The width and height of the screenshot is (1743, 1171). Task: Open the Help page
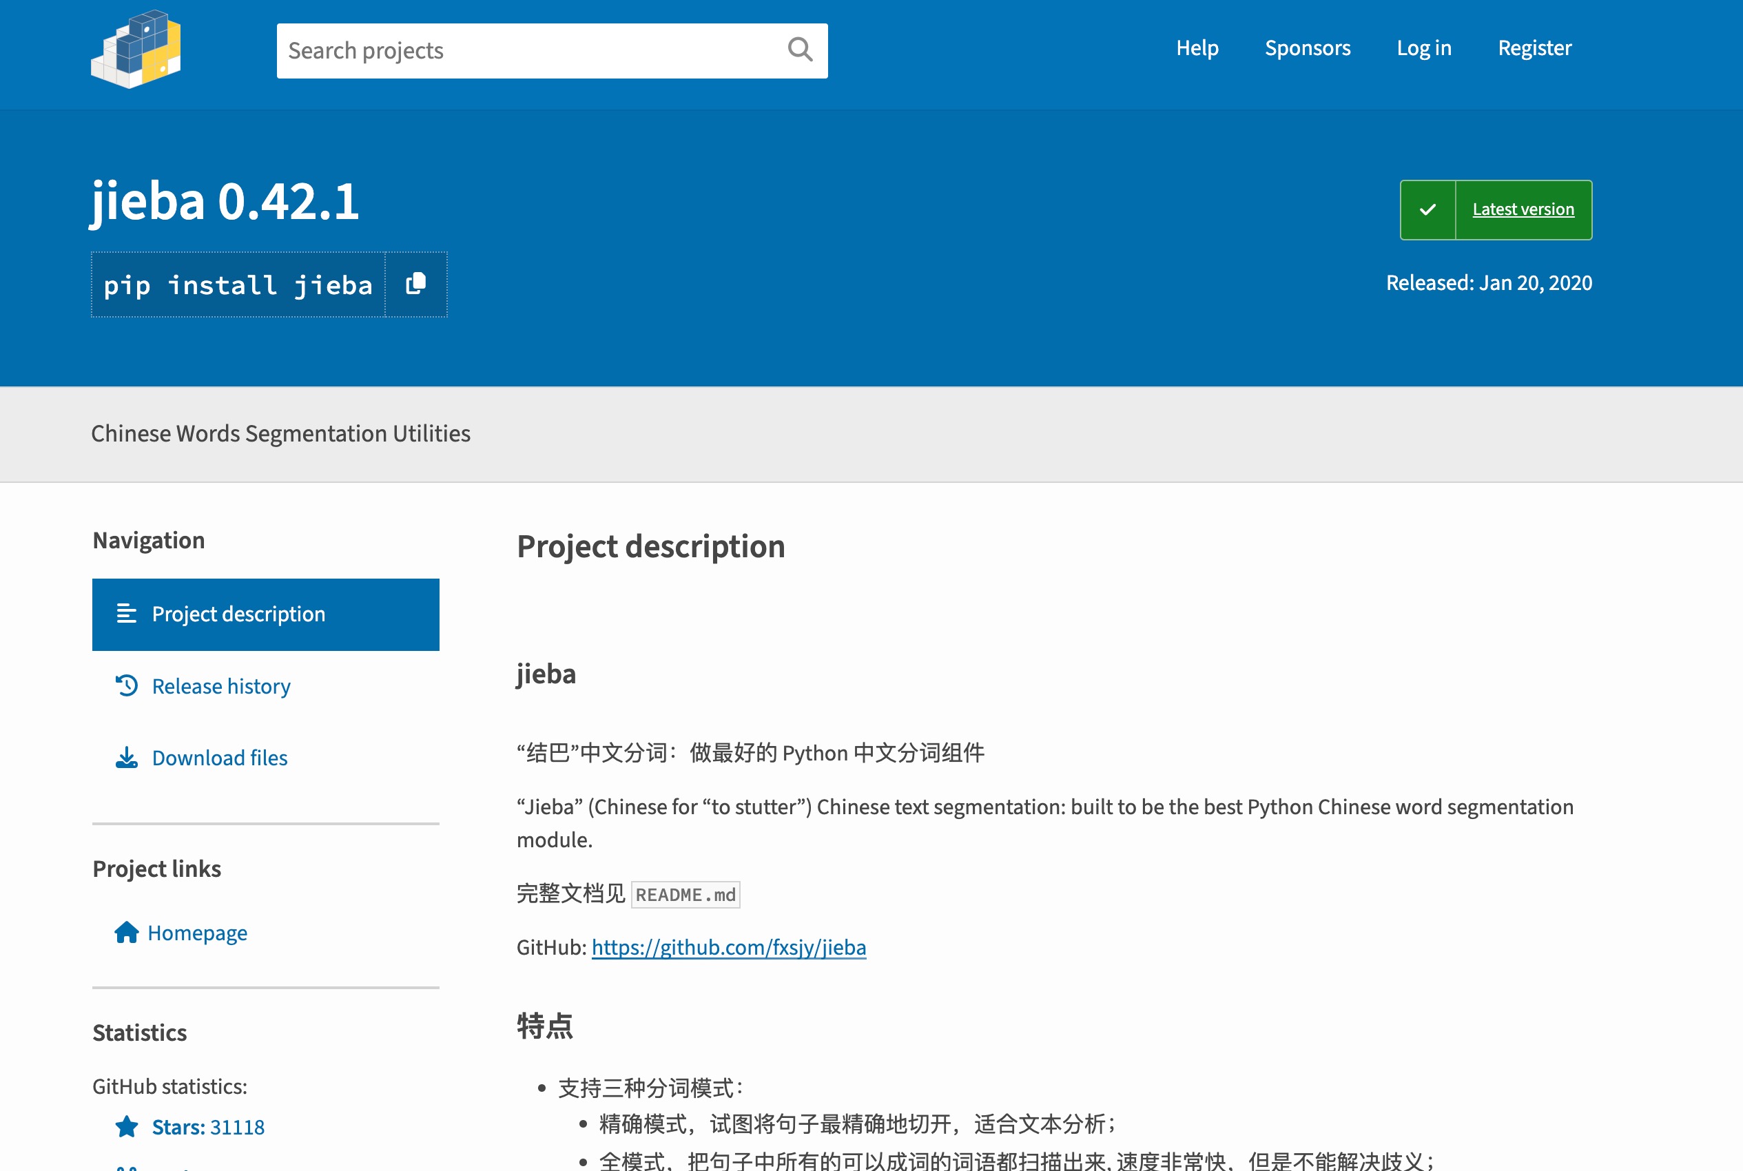tap(1197, 48)
